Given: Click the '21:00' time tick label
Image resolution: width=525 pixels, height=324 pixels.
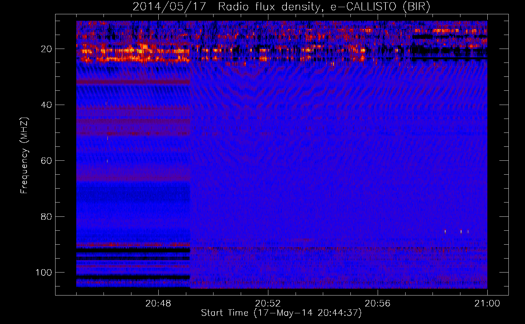Looking at the screenshot, I should point(487,304).
